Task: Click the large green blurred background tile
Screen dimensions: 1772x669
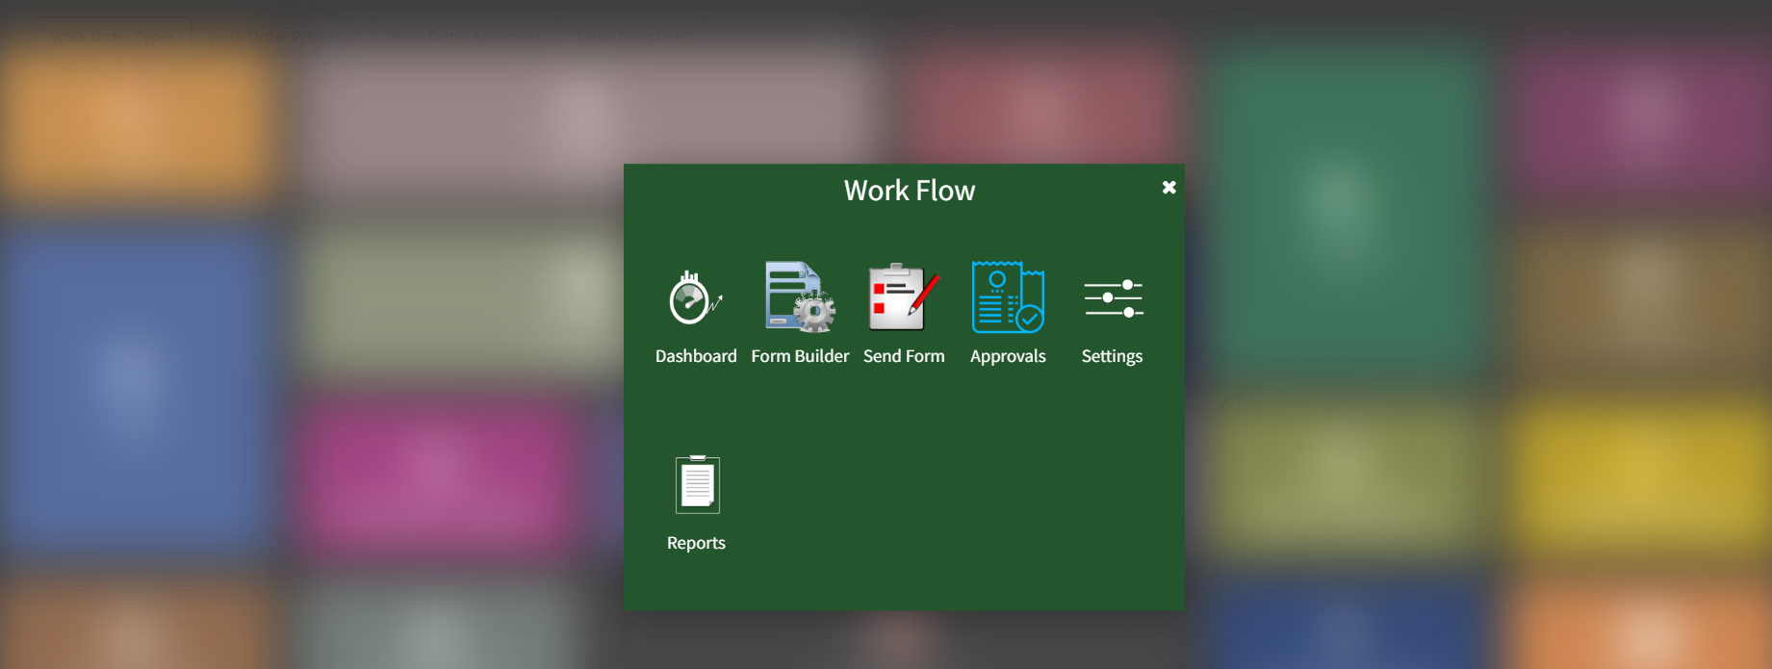Action: (1340, 207)
